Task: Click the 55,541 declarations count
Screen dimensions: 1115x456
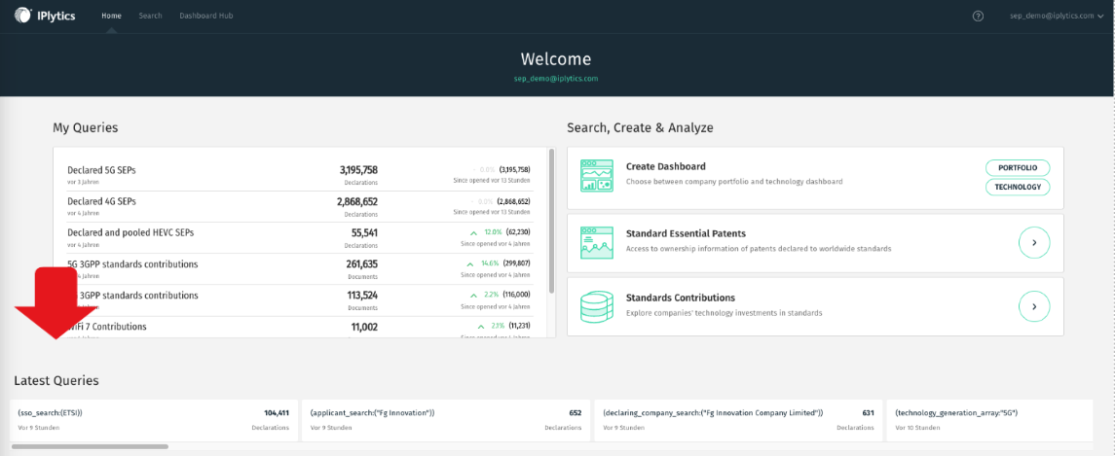Action: click(x=364, y=232)
